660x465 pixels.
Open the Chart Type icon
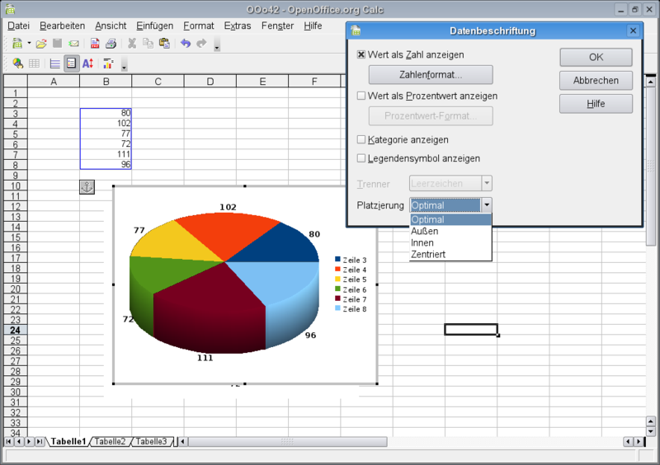17,63
